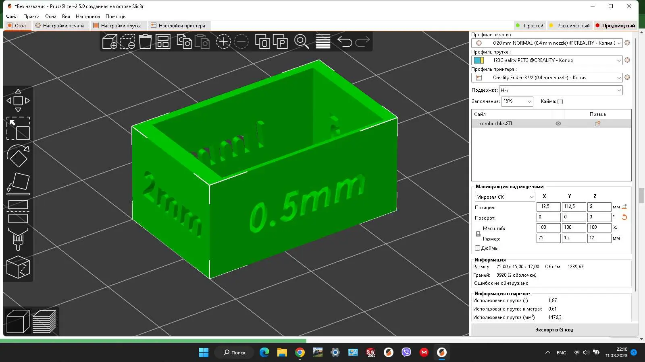Select the Rotate tool in left toolbar

(x=18, y=156)
